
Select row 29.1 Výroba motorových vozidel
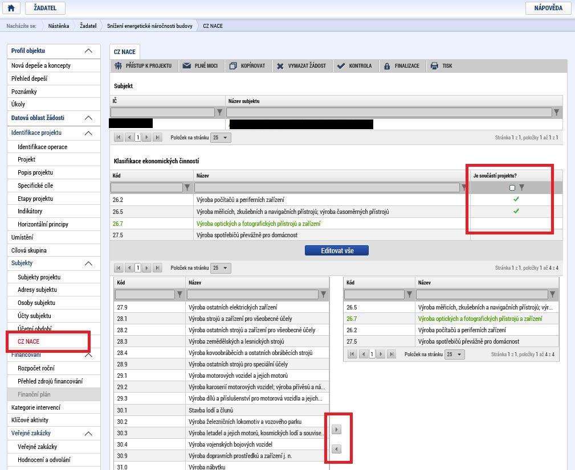point(222,376)
